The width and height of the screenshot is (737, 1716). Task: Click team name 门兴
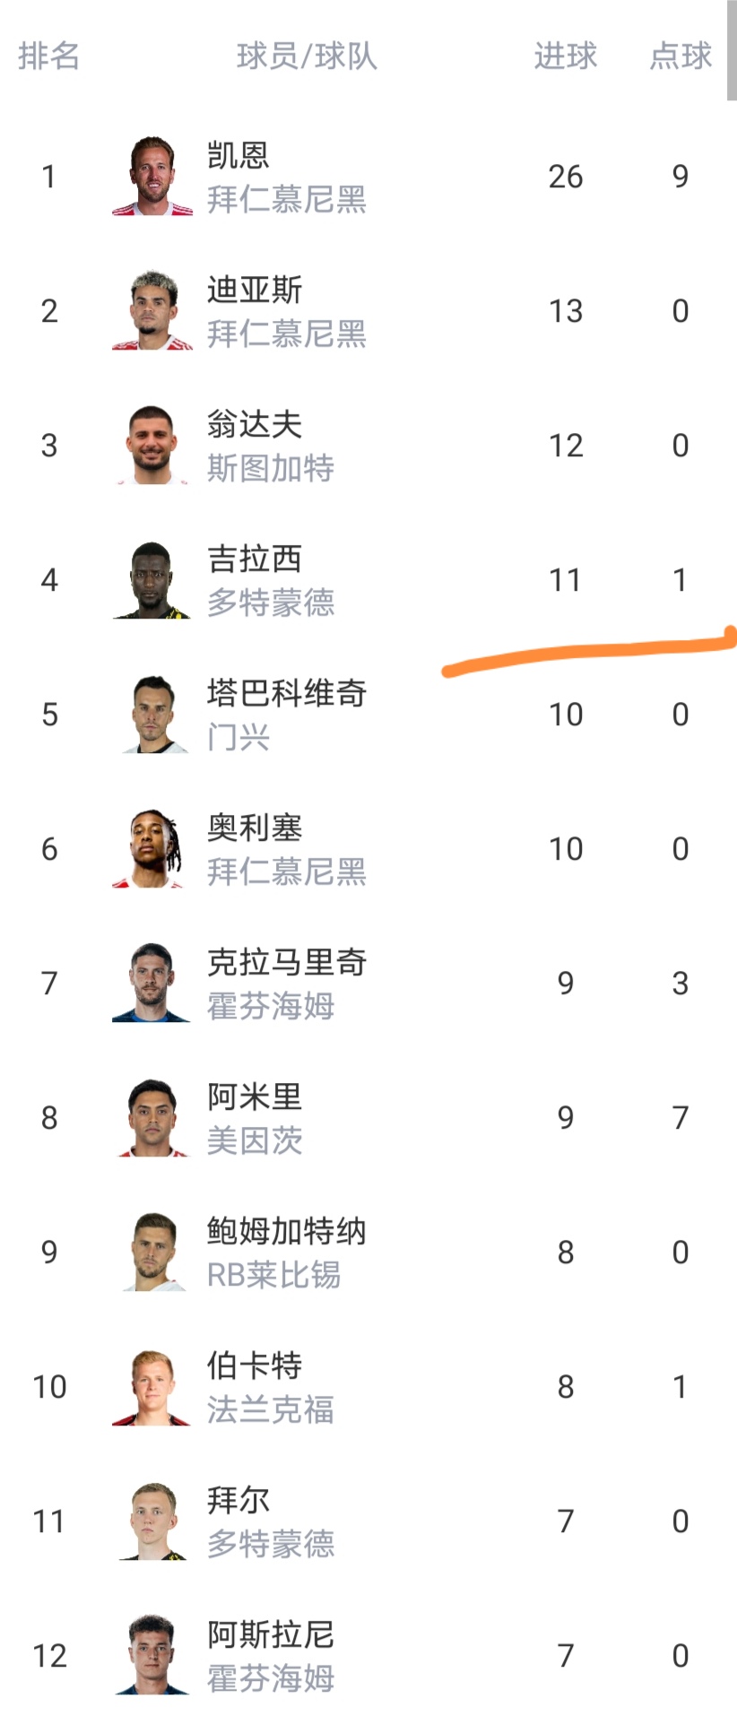coord(238,737)
